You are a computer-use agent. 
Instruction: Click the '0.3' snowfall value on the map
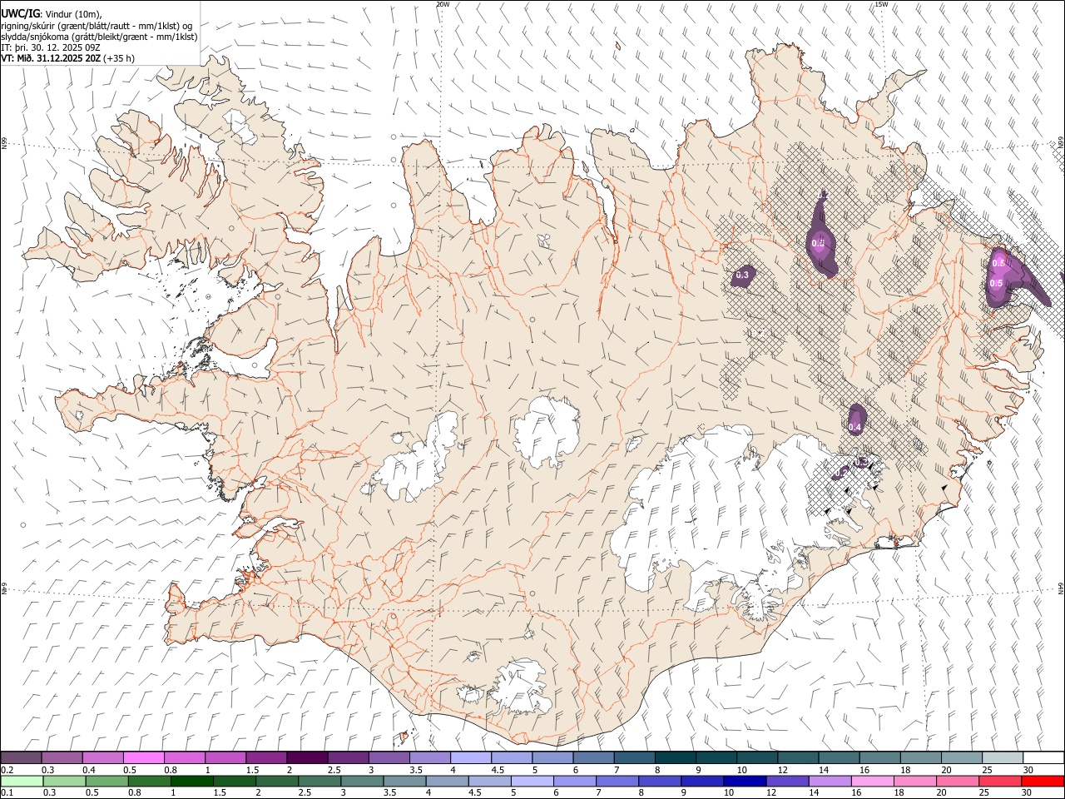(x=742, y=275)
